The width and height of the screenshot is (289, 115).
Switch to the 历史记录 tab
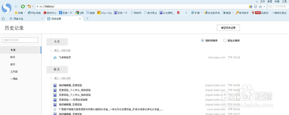(64, 18)
